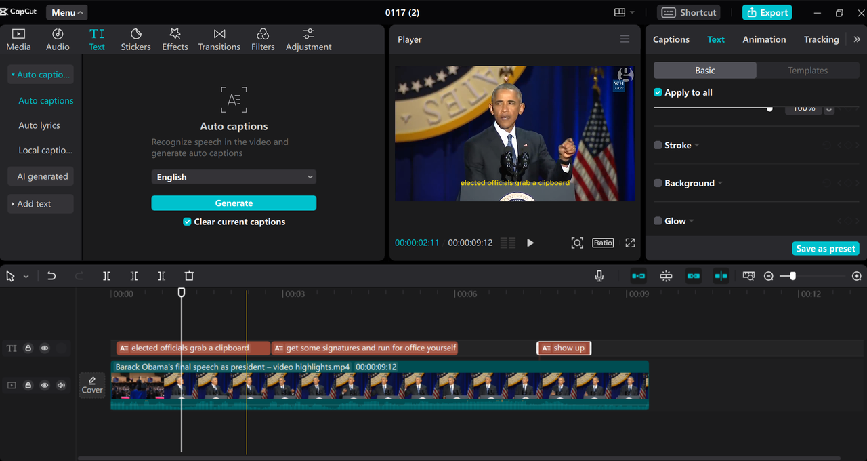Toggle preview axis icon

pyautogui.click(x=721, y=276)
